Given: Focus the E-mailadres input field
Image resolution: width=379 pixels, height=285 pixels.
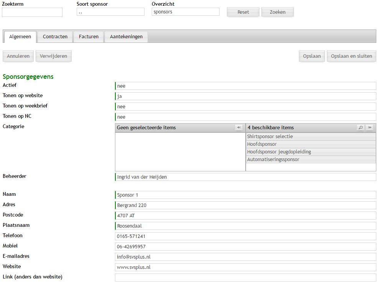Looking at the screenshot, I should (245, 257).
